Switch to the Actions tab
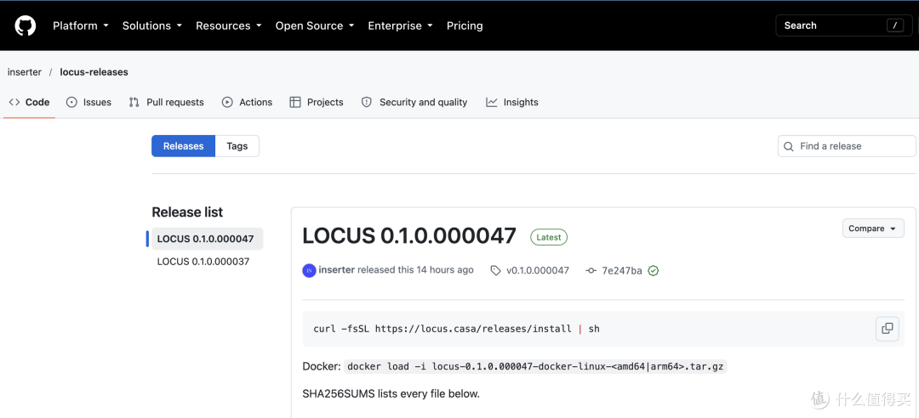This screenshot has height=418, width=919. [247, 102]
